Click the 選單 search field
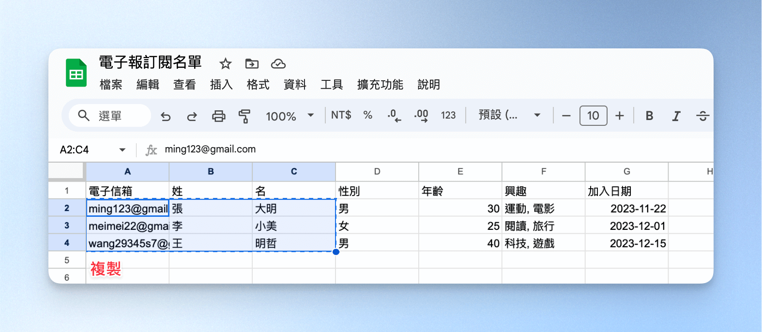This screenshot has height=332, width=762. point(110,116)
